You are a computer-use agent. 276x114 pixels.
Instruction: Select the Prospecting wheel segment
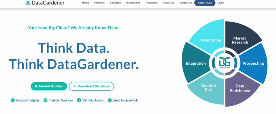253,63
